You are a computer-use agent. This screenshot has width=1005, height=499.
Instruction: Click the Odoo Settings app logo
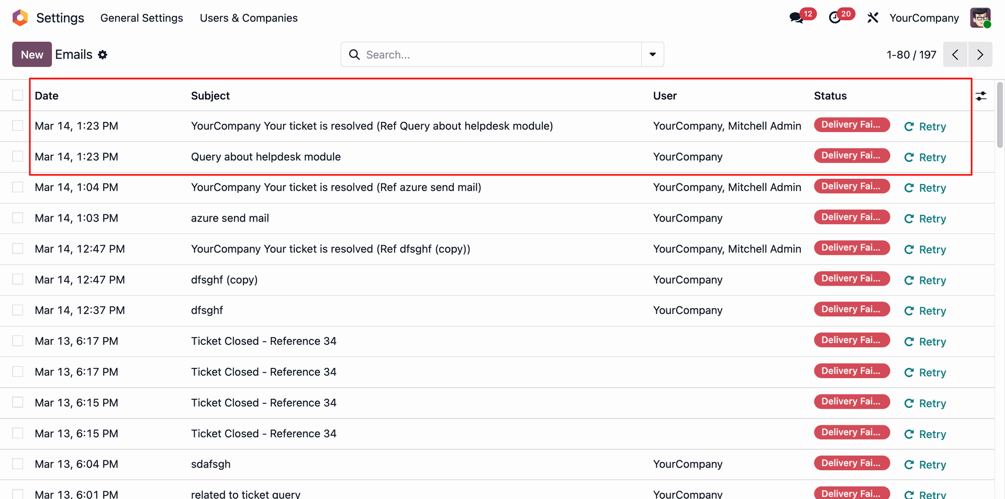tap(20, 18)
